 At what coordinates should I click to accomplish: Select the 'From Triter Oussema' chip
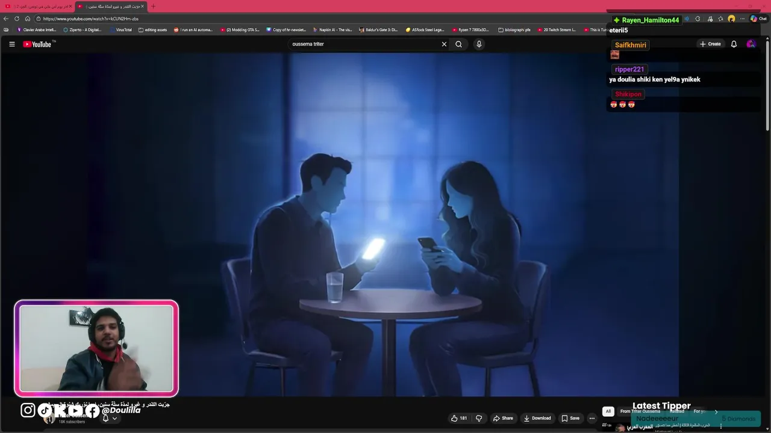[640, 411]
